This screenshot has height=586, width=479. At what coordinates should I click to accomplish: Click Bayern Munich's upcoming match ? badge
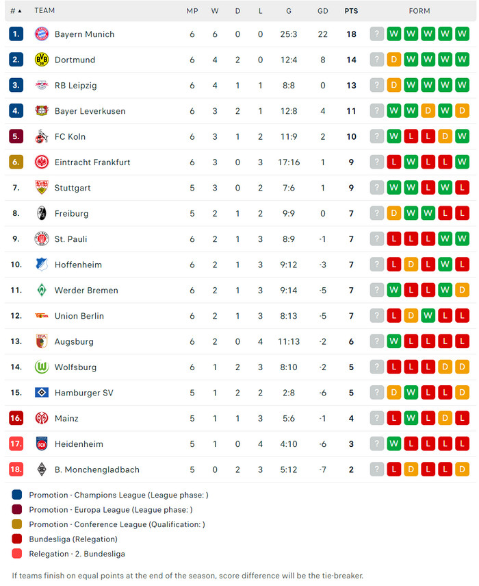click(x=377, y=34)
